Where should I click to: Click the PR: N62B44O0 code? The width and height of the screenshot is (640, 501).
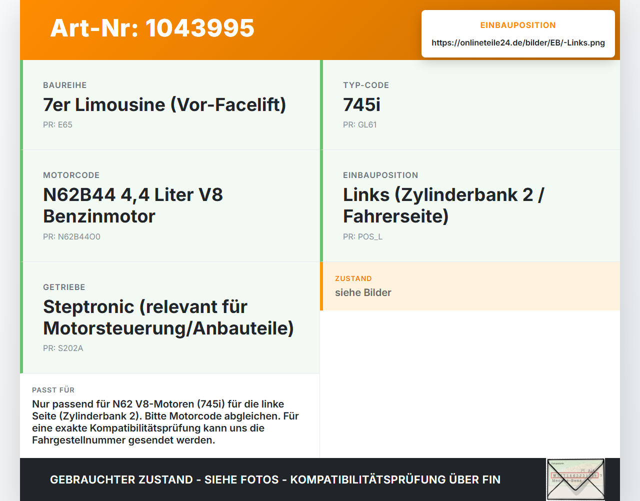pyautogui.click(x=71, y=237)
